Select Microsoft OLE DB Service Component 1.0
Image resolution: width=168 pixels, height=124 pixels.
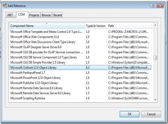click(x=80, y=57)
